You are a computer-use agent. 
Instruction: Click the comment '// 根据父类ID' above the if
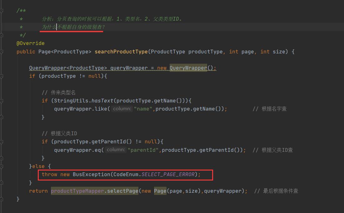(x=59, y=134)
